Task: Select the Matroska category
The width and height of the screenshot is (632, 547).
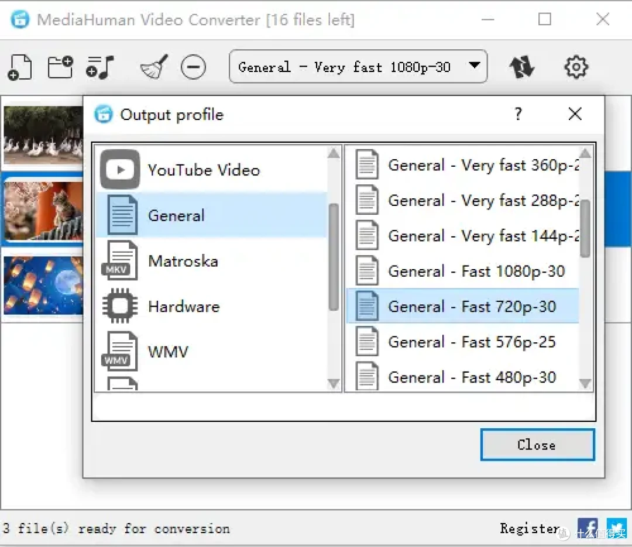Action: click(x=212, y=261)
